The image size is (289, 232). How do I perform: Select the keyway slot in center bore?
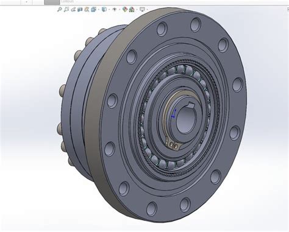190,104
